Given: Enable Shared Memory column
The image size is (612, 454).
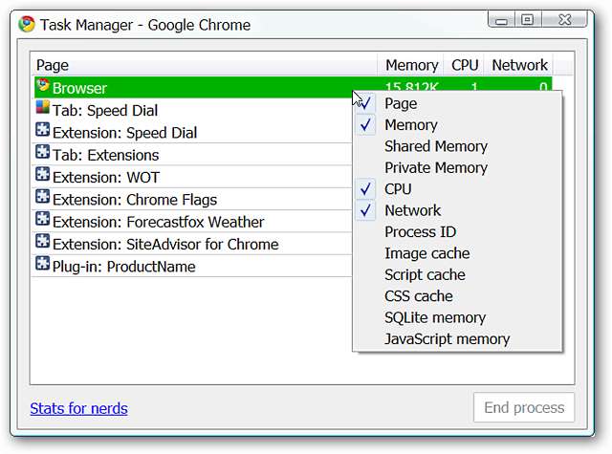Looking at the screenshot, I should pyautogui.click(x=435, y=146).
